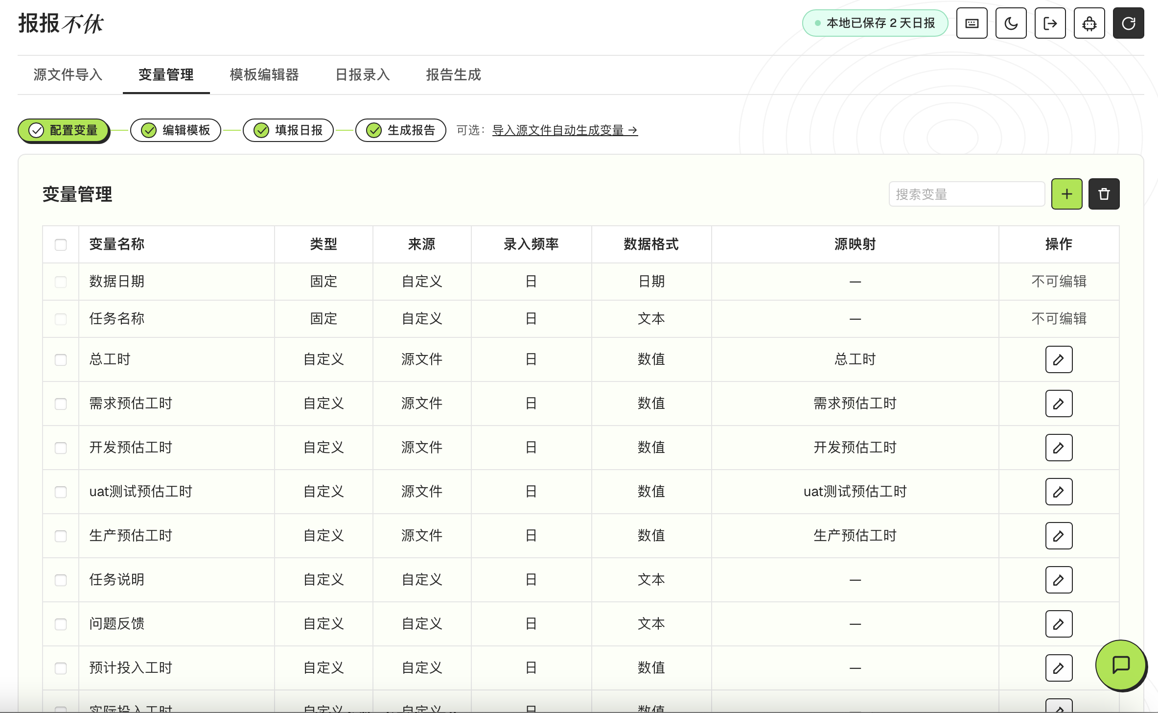Select the 变量管理 tab
The height and width of the screenshot is (713, 1158).
[166, 74]
